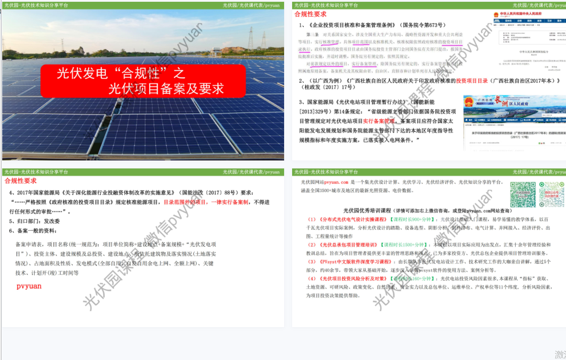Click red 实行备案管理 text in item 3
Screen dimensions: 566x360
379,121
